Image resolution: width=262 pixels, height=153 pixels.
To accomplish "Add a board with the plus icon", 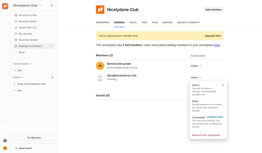I will [52, 77].
